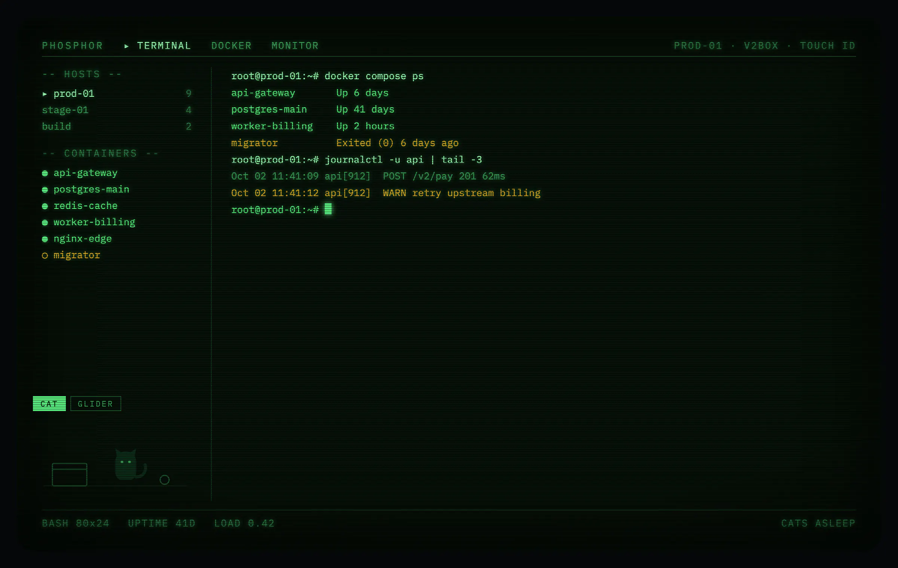This screenshot has width=898, height=568.
Task: Click the ball icon near the cat
Action: [165, 480]
